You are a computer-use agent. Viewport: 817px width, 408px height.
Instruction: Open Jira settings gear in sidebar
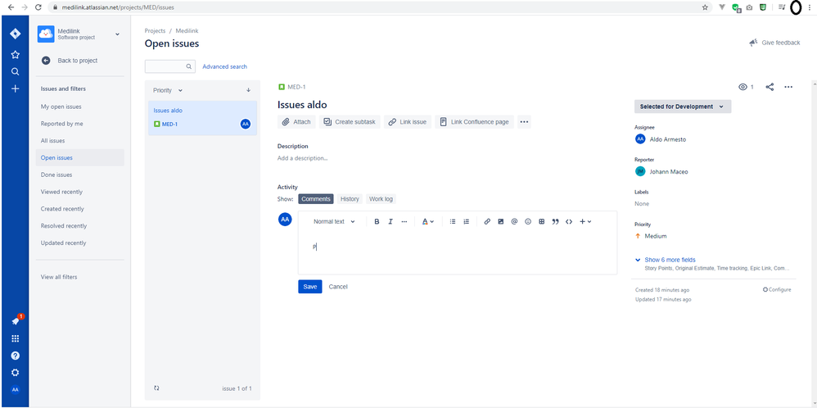coord(15,373)
